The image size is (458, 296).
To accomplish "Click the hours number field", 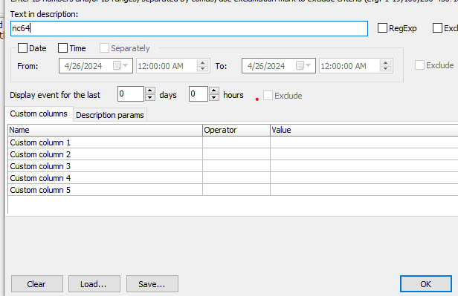I will 198,93.
